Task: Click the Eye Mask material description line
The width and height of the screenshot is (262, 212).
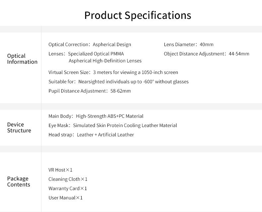Action: click(112, 125)
